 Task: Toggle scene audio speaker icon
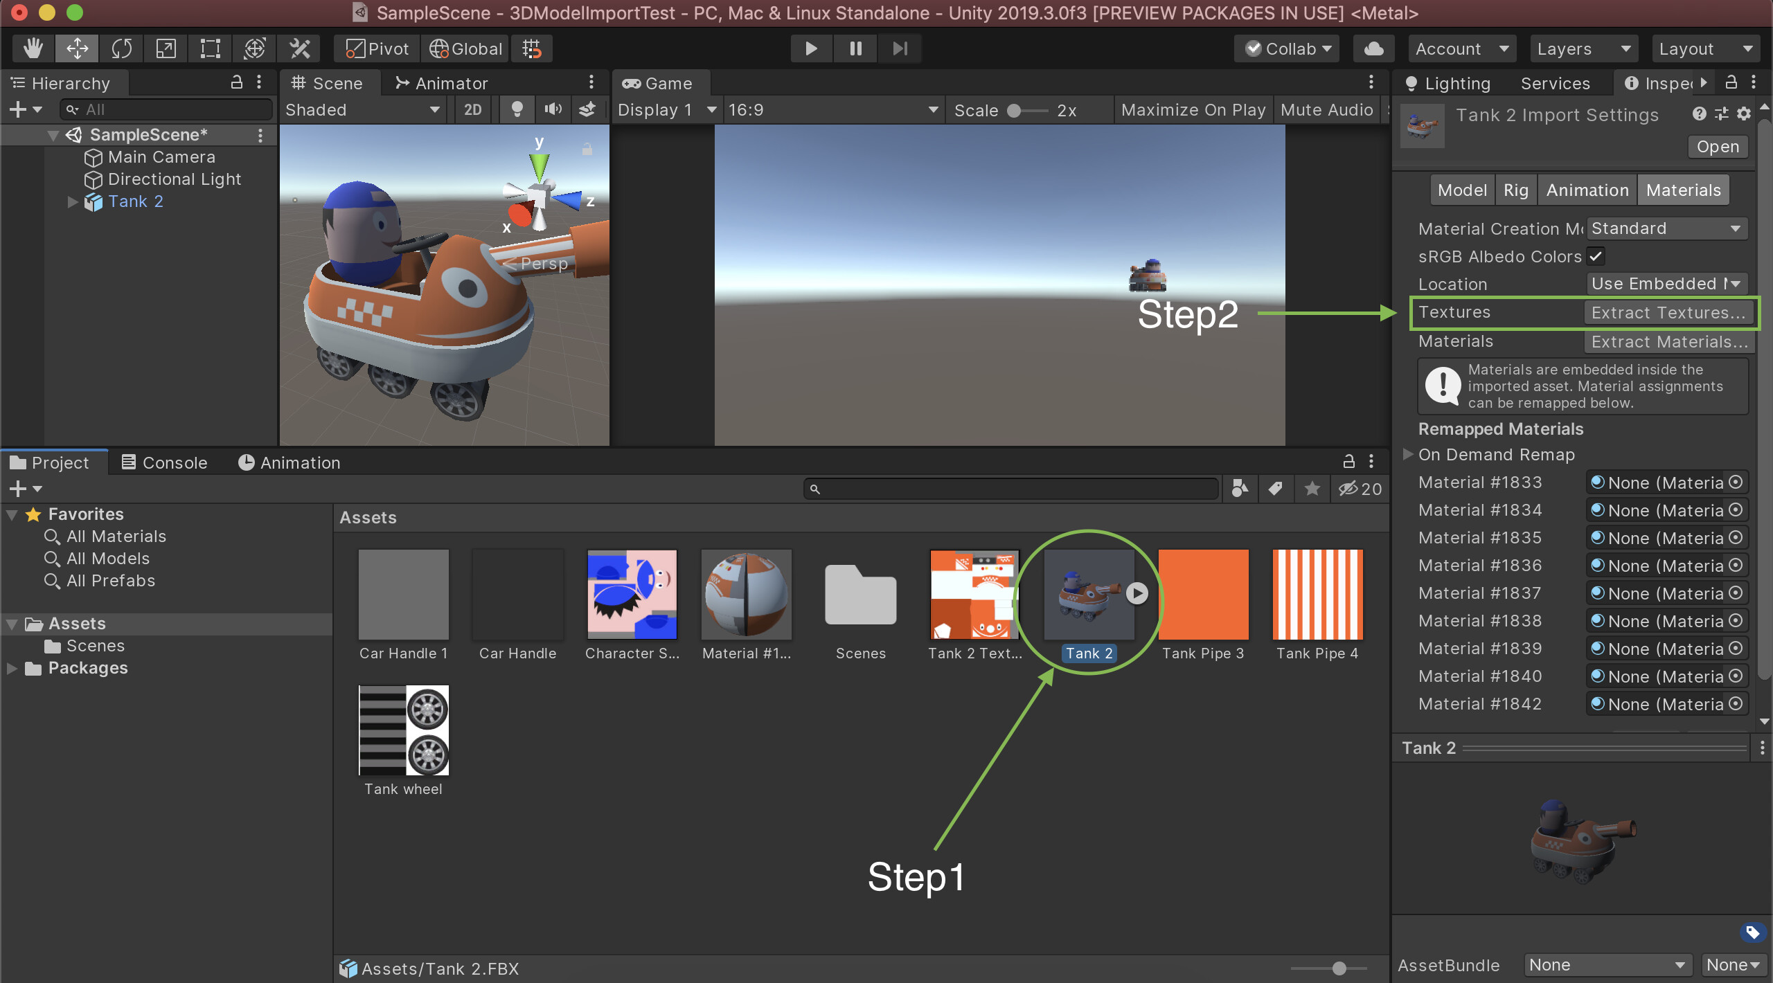tap(553, 109)
